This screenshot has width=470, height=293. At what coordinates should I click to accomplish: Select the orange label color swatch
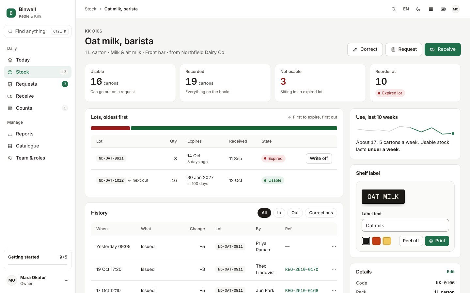pos(376,241)
